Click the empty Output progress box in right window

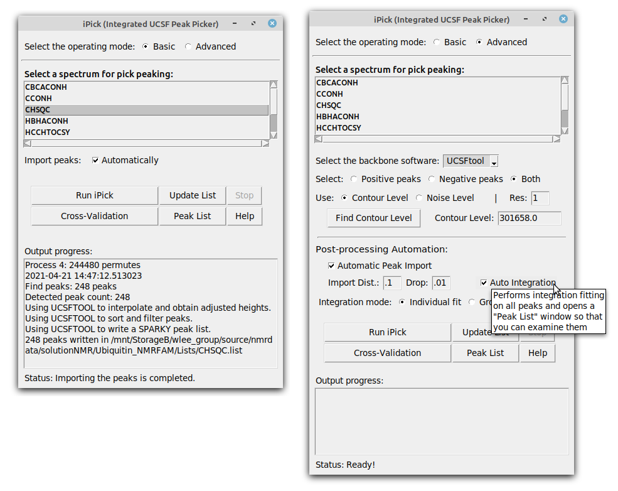pos(442,421)
